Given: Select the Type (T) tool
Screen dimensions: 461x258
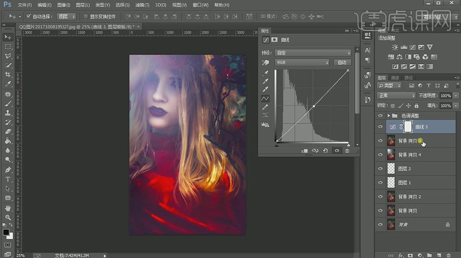Looking at the screenshot, I should (8, 179).
